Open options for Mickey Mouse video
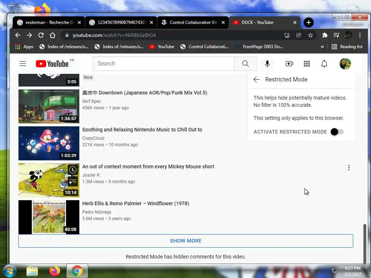The height and width of the screenshot is (278, 371). pos(349,168)
